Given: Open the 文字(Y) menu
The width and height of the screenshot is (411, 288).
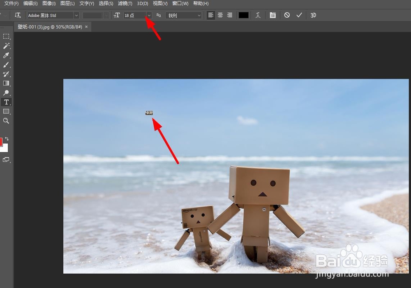Looking at the screenshot, I should [x=87, y=3].
